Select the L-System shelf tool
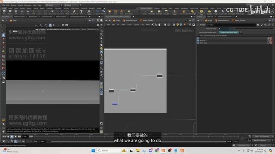 click(x=97, y=12)
